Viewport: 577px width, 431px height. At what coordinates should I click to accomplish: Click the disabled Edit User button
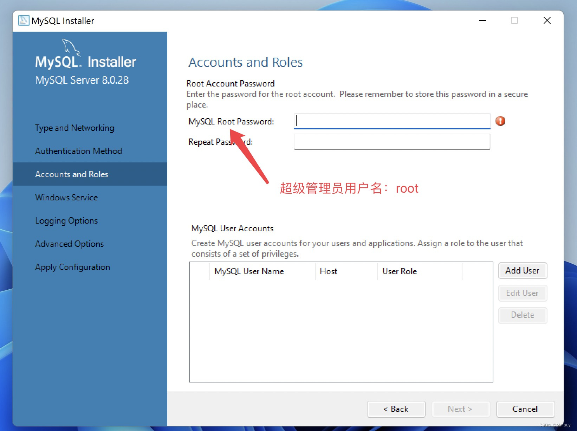[x=523, y=293]
